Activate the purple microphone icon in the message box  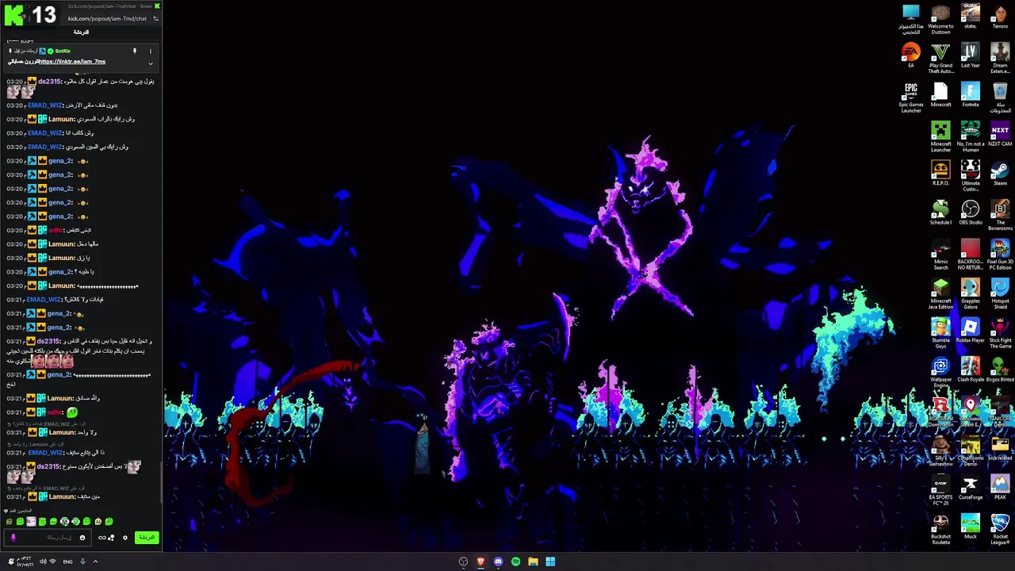[13, 538]
